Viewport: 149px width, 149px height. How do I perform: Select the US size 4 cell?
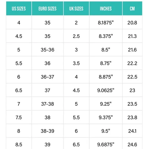(19, 22)
